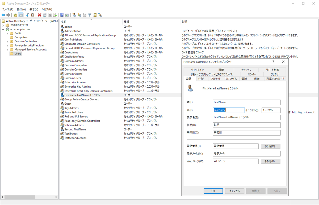
Task: Open Help via the blue question mark icon
Action: 61,15
